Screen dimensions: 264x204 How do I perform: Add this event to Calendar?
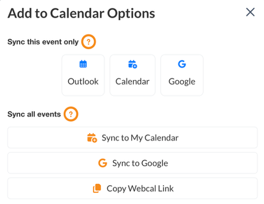coord(133,76)
